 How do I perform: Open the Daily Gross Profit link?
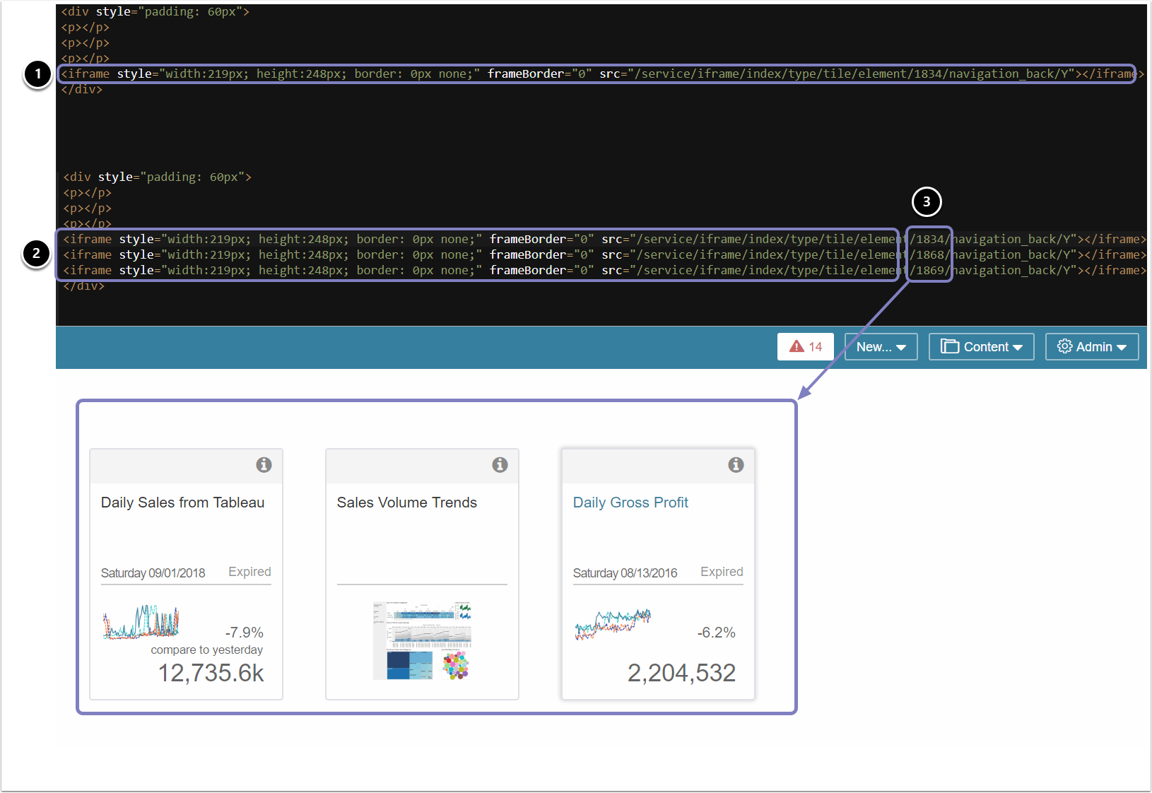pyautogui.click(x=630, y=503)
